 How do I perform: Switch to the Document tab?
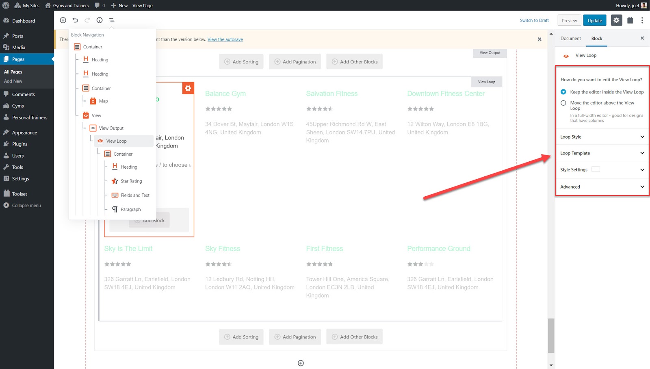(570, 38)
